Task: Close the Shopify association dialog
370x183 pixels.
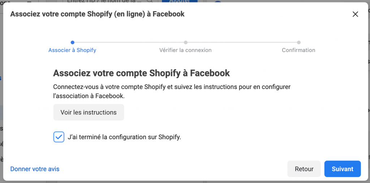Action: (355, 14)
